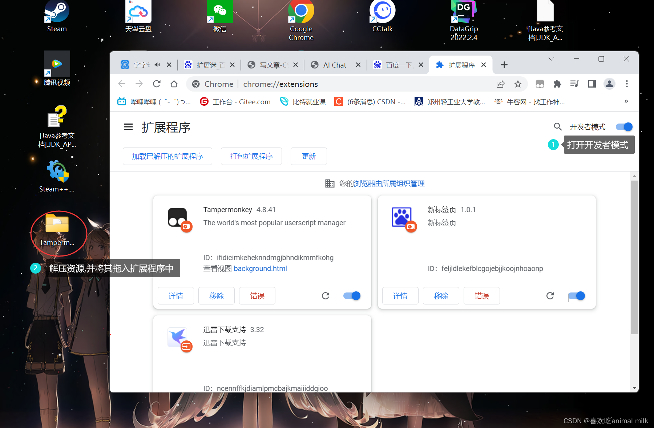The width and height of the screenshot is (654, 428).
Task: Launch 微信 from the desktop
Action: click(x=219, y=16)
